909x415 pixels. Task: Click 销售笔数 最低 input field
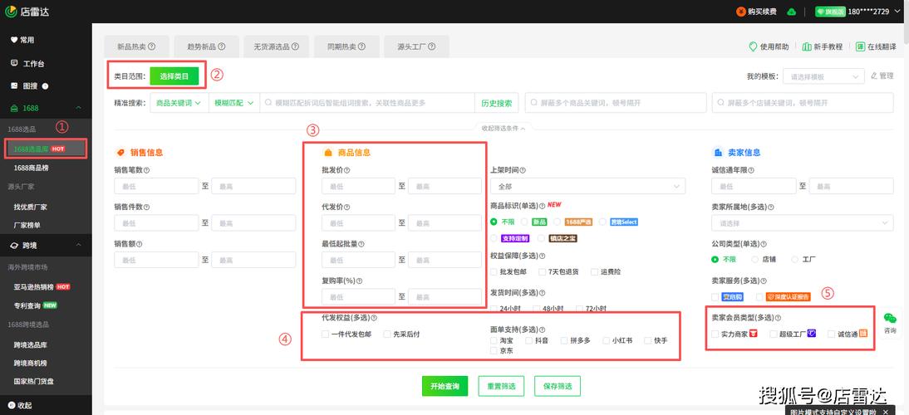click(156, 187)
